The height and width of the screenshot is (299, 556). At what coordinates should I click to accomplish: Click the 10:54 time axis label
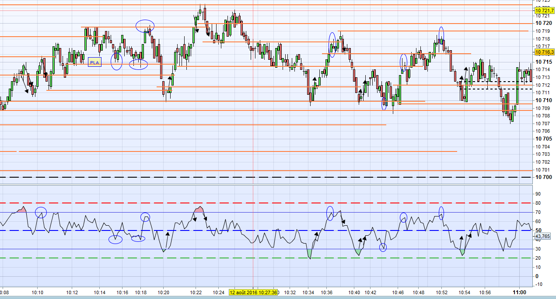tap(465, 292)
